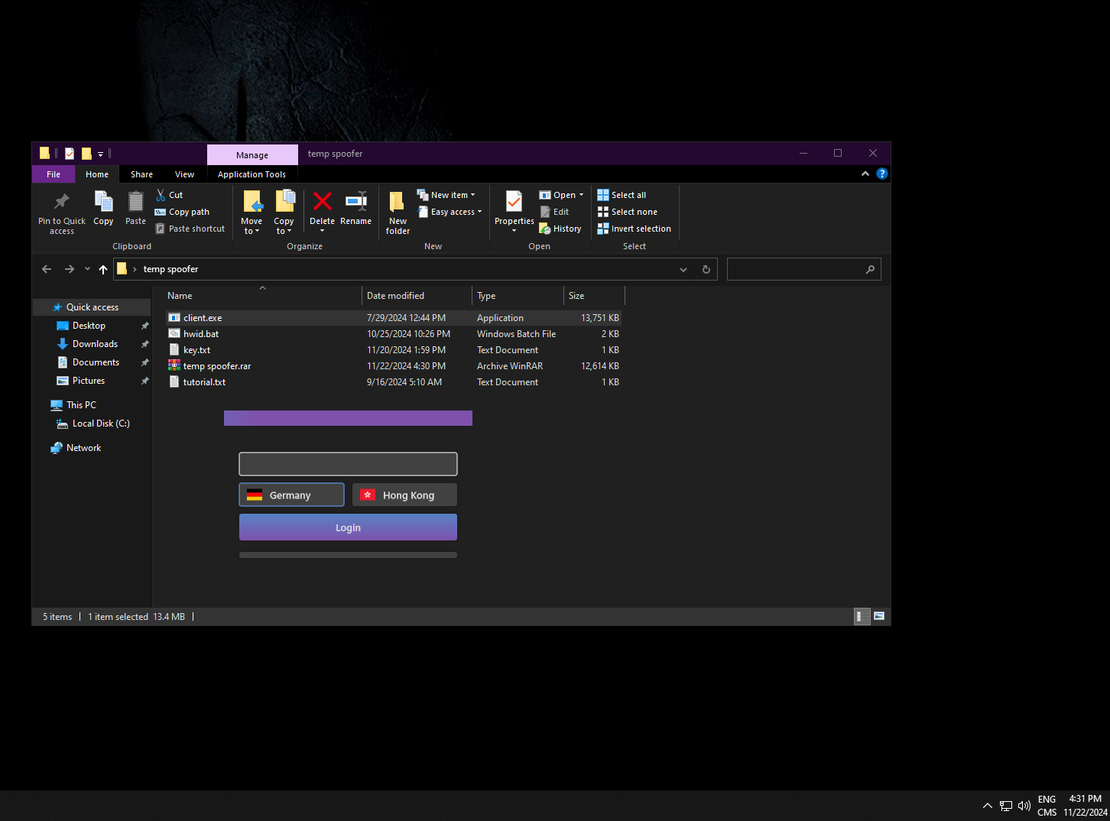Go forward with the right arrow
The height and width of the screenshot is (821, 1110).
(70, 269)
